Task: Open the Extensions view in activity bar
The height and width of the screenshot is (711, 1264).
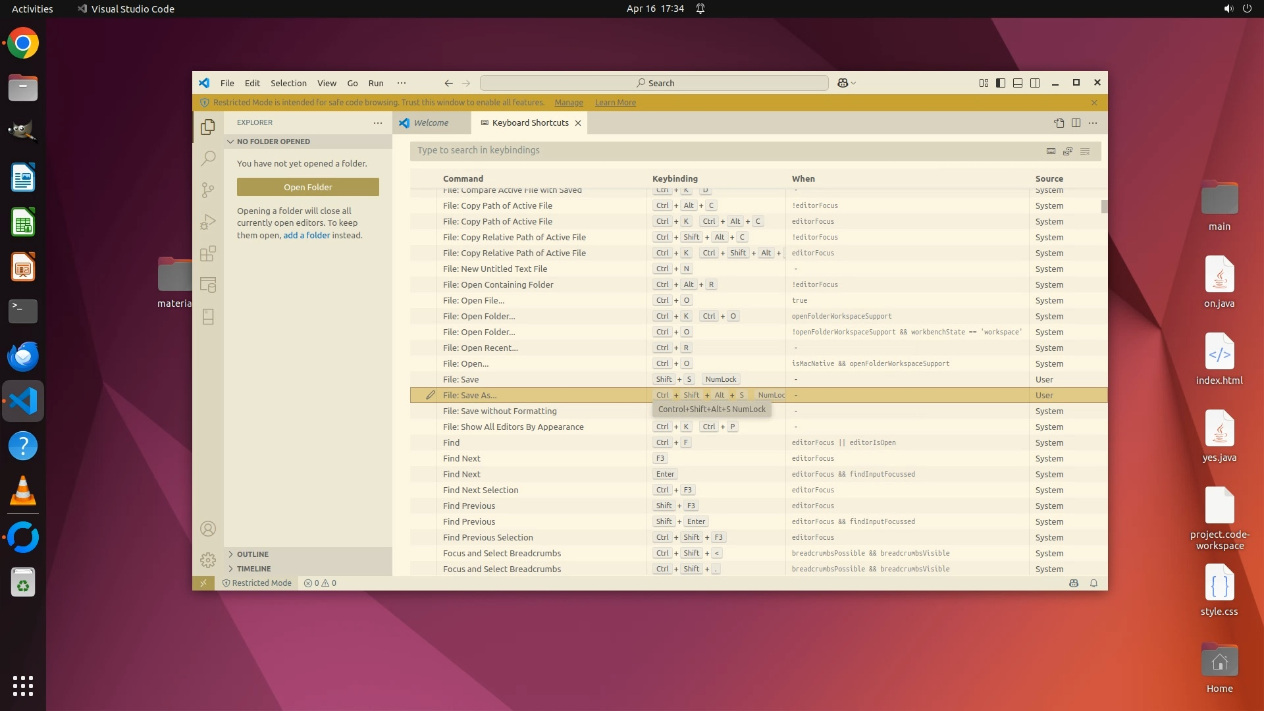Action: point(208,253)
